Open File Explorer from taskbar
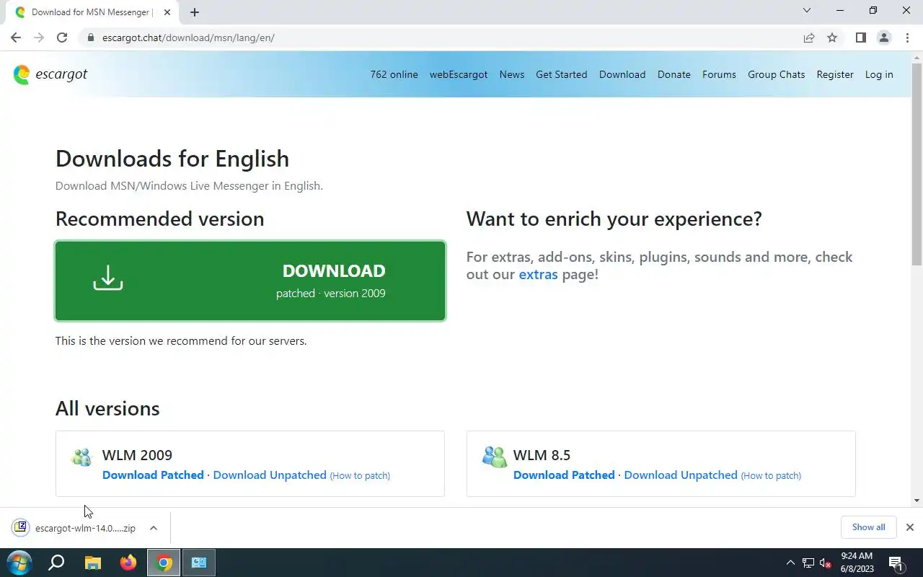 93,563
